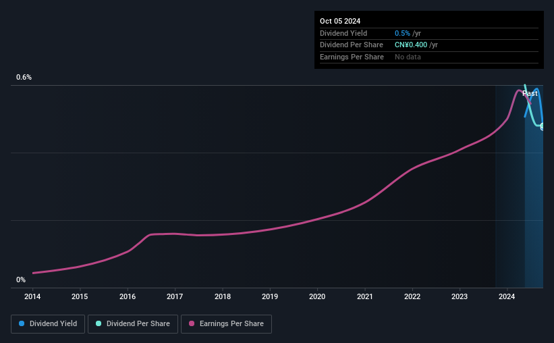Click the No data earnings text
Viewport: 554px width, 343px height.
point(408,57)
